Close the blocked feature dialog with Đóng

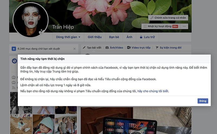tap(203, 101)
